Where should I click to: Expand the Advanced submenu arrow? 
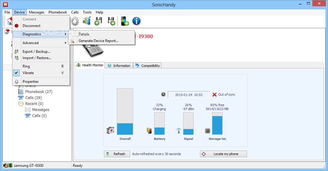click(x=65, y=43)
